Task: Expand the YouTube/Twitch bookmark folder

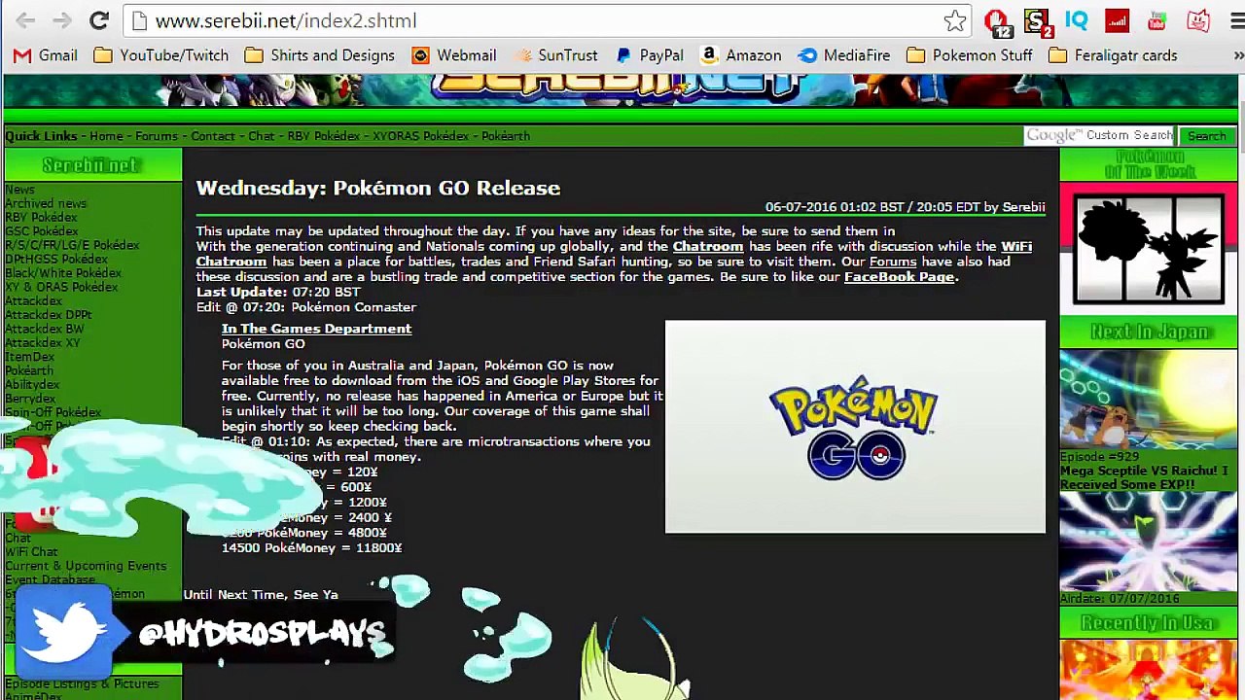Action: coord(161,55)
